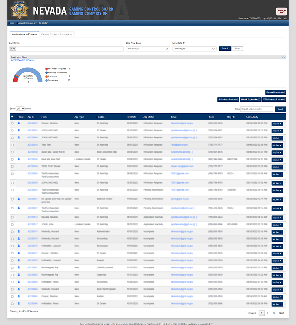Click the Reset button
The width and height of the screenshot is (296, 325).
(237, 48)
